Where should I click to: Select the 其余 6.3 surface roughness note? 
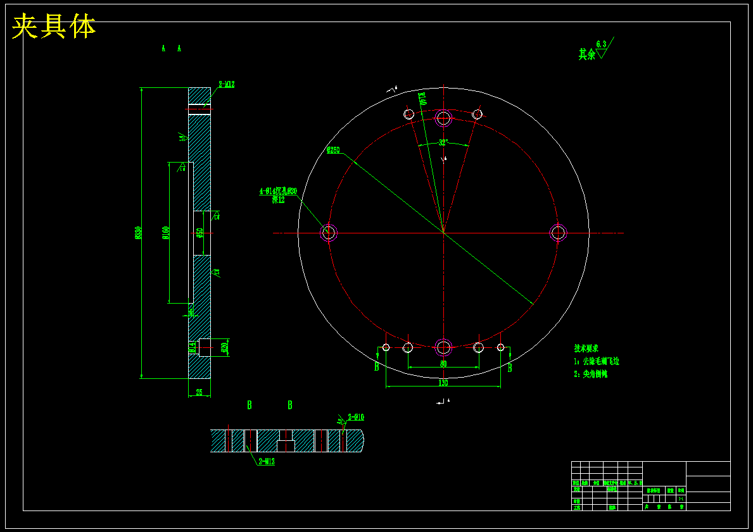click(x=597, y=49)
